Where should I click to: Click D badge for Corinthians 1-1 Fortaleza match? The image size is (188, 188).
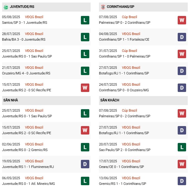tap(182, 37)
